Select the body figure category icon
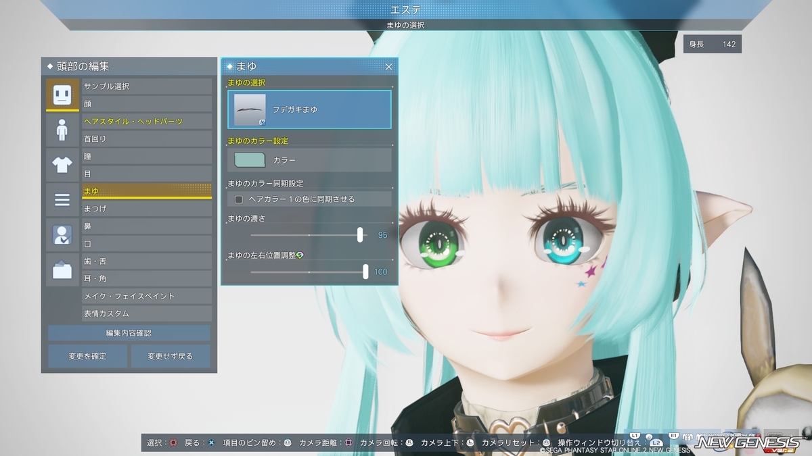The height and width of the screenshot is (456, 812). [62, 130]
